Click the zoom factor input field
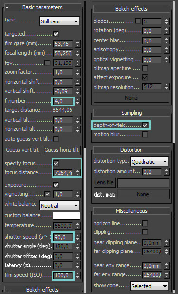The height and width of the screenshot is (294, 178). [x=63, y=72]
